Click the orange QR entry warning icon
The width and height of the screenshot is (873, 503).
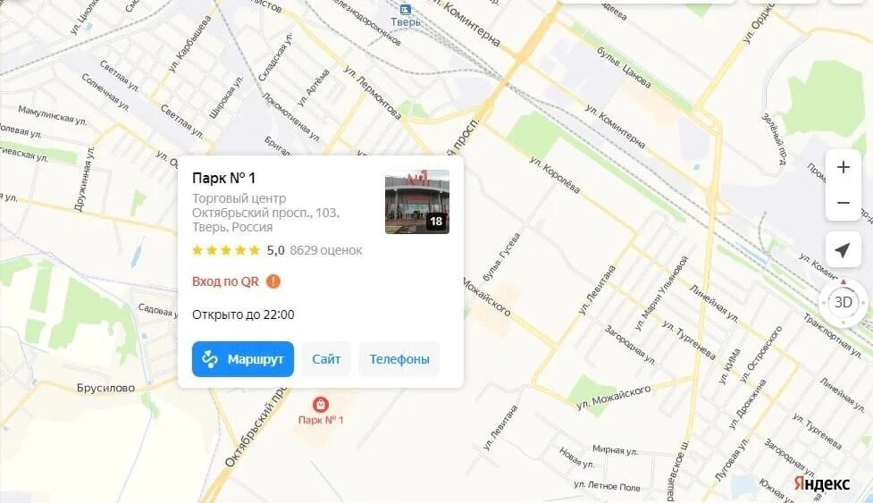[x=273, y=281]
